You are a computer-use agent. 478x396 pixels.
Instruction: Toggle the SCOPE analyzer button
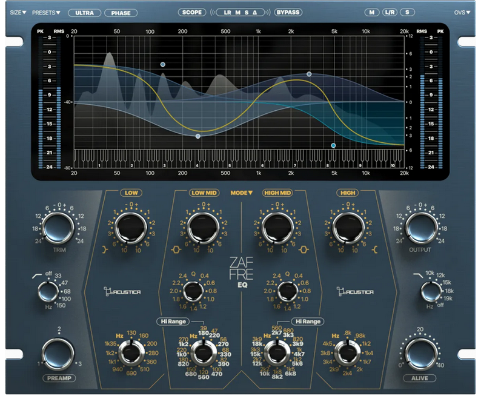pyautogui.click(x=192, y=12)
